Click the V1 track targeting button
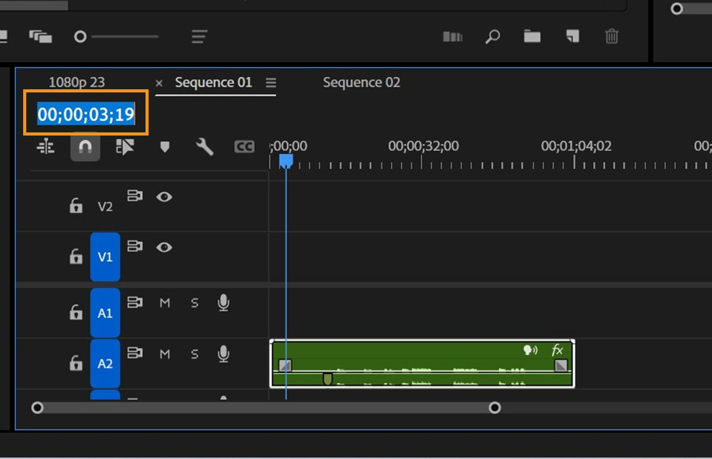Viewport: 712px width, 459px height. (x=105, y=256)
